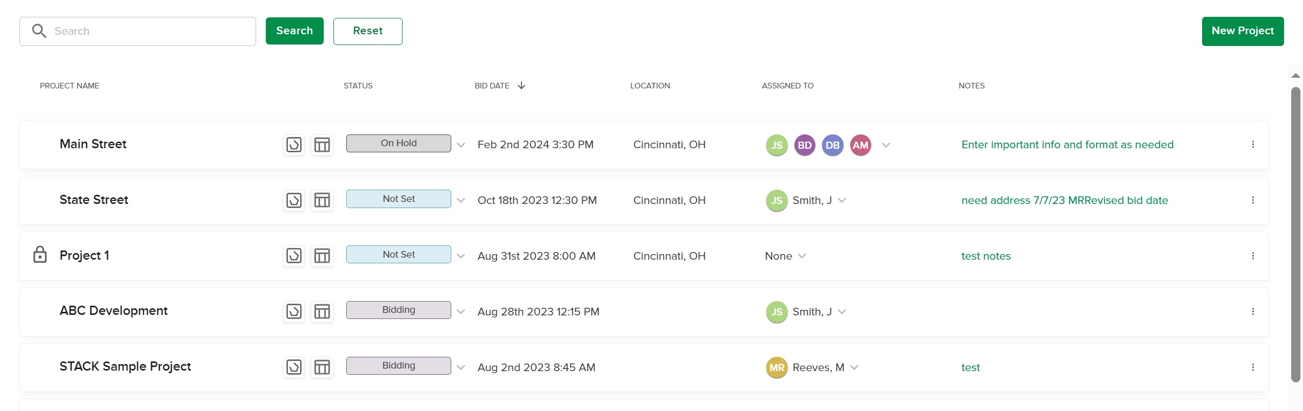Expand status dropdown for Main Street On Hold
The width and height of the screenshot is (1303, 411).
click(x=461, y=145)
